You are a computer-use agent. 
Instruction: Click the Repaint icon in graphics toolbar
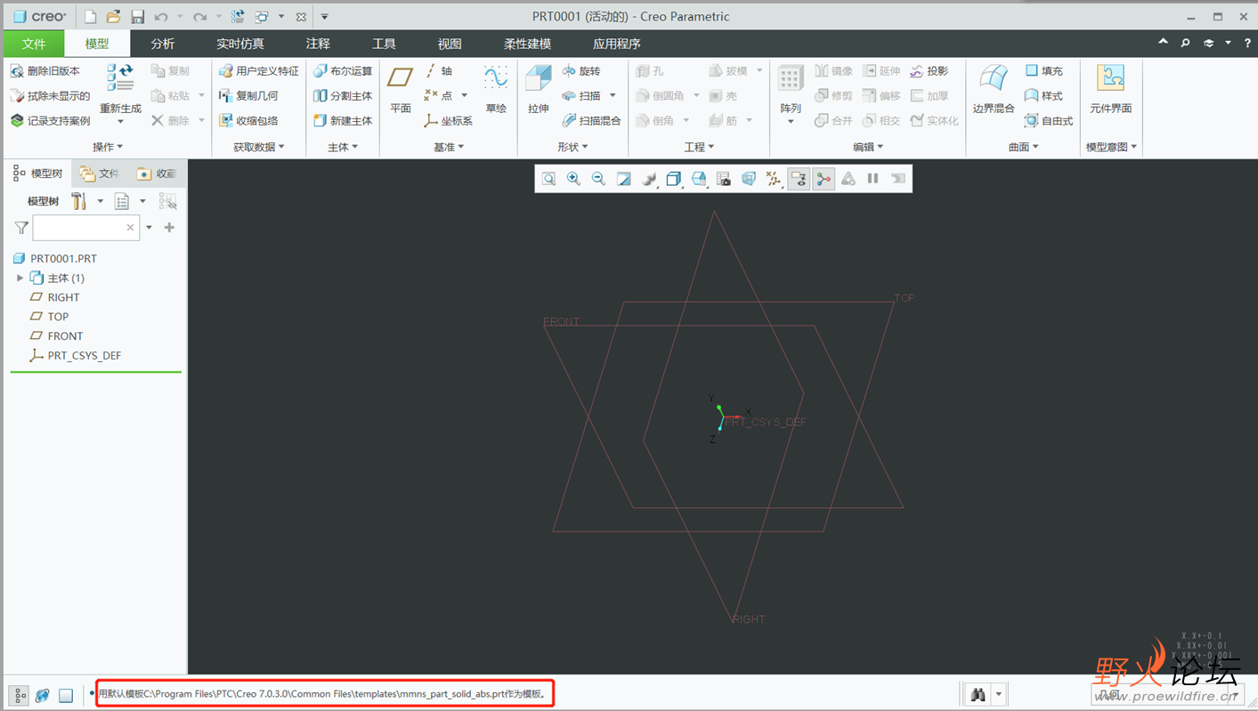pos(624,179)
